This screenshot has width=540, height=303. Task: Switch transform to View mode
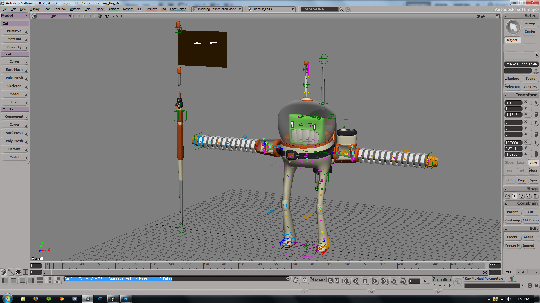(x=533, y=163)
